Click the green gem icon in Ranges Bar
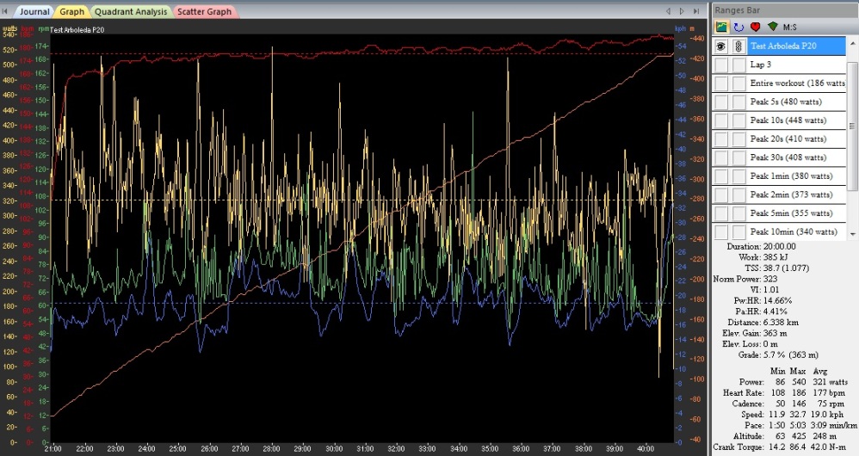Viewport: 859px width, 456px height. [x=772, y=27]
